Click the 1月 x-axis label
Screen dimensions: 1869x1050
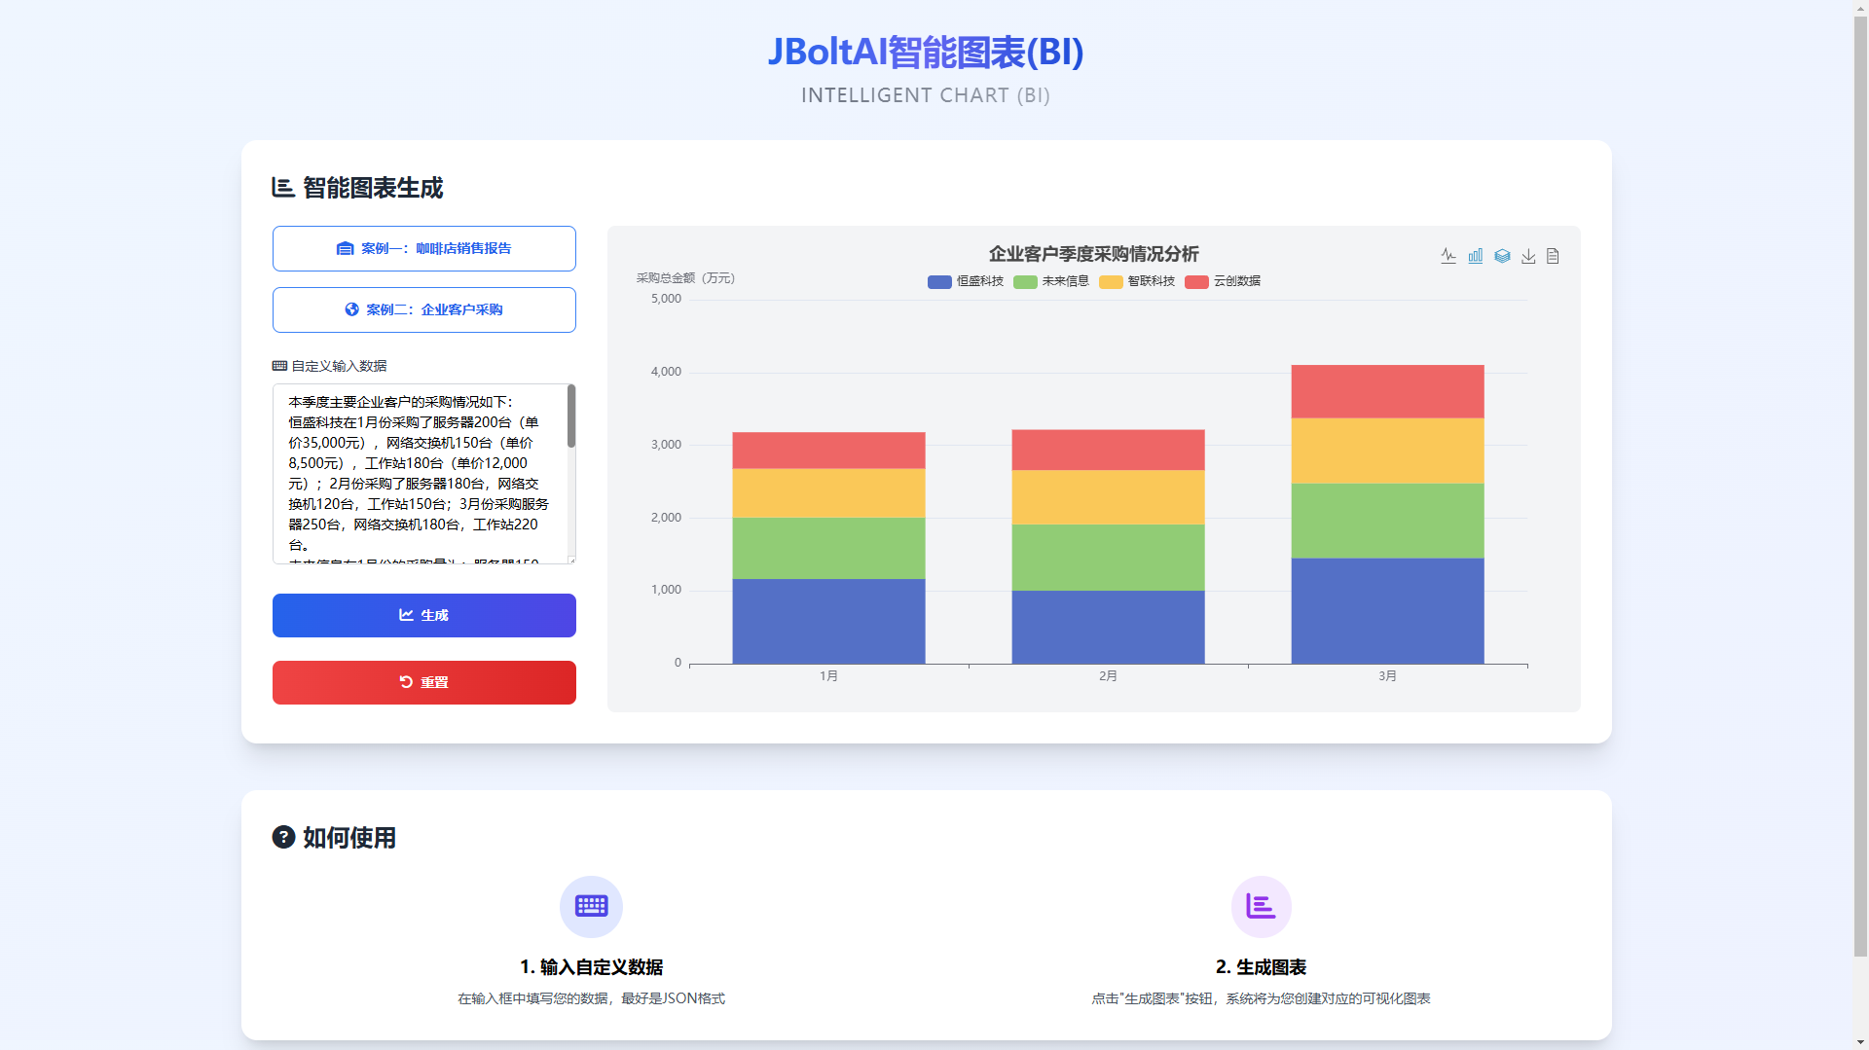[x=828, y=676]
